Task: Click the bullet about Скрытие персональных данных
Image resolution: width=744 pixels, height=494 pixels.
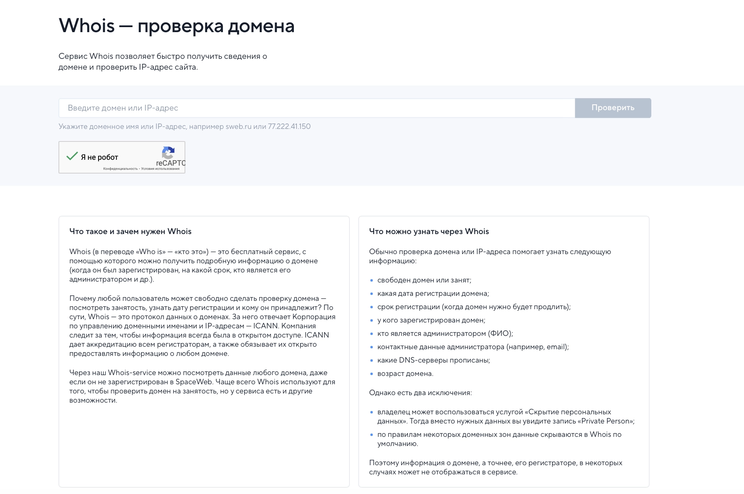Action: (x=506, y=416)
